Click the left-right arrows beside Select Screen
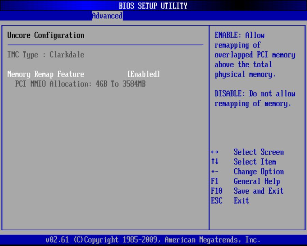 (215, 152)
